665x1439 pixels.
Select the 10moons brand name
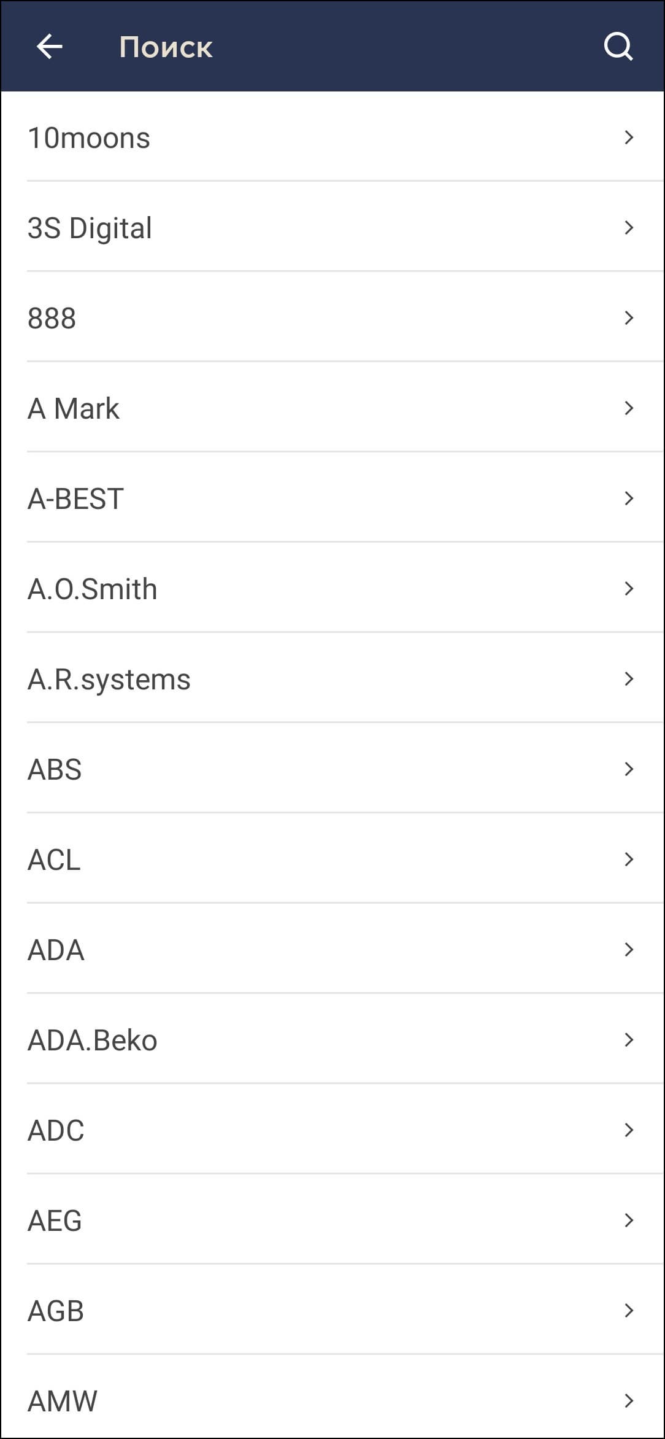pyautogui.click(x=89, y=138)
